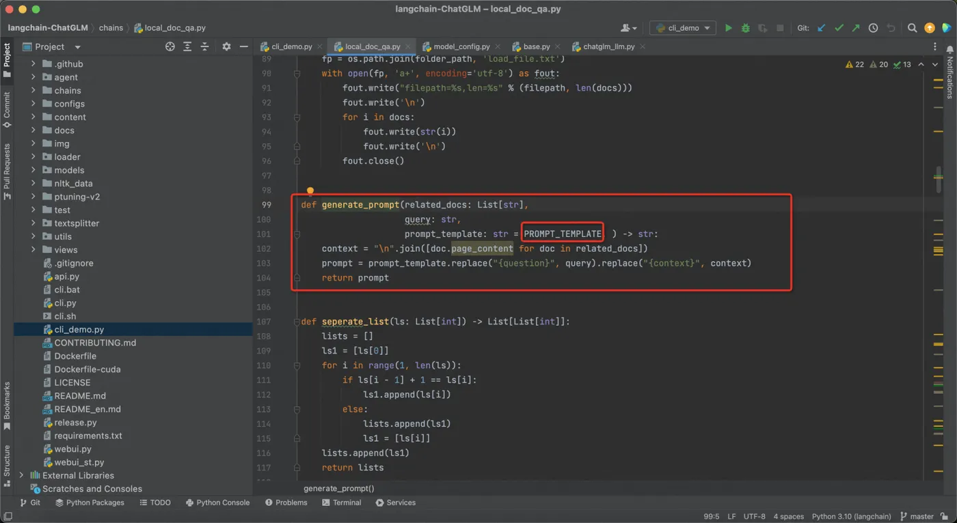
Task: Click UTF-8 encoding in status bar
Action: coord(755,516)
